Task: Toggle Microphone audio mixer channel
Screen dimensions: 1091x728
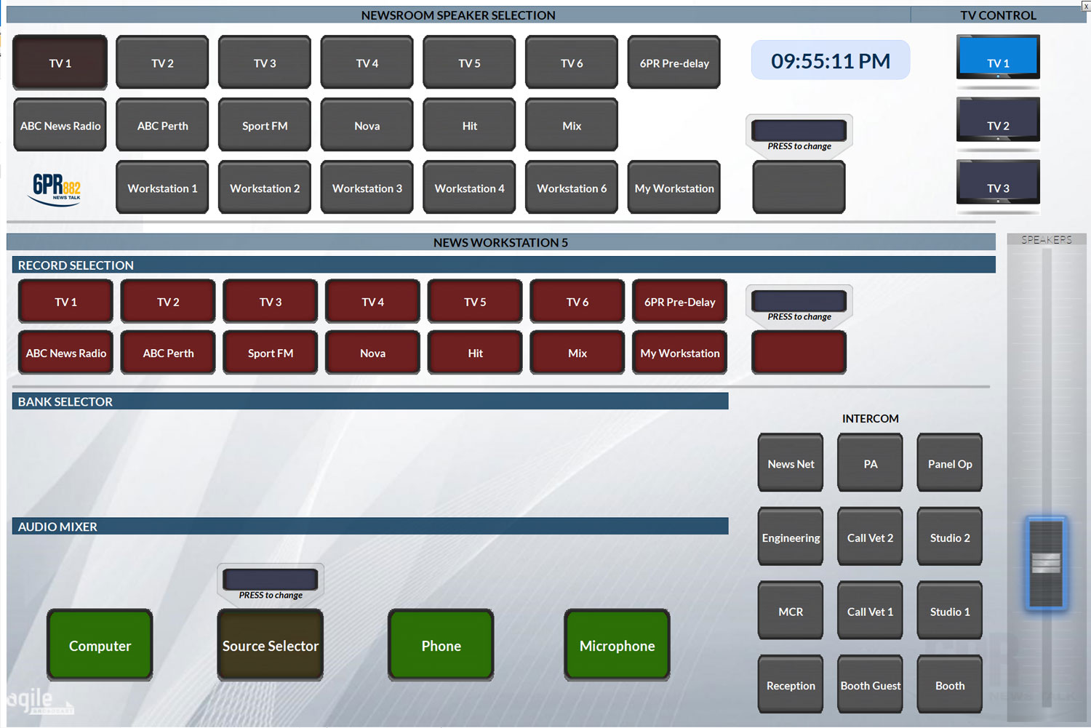Action: point(617,645)
